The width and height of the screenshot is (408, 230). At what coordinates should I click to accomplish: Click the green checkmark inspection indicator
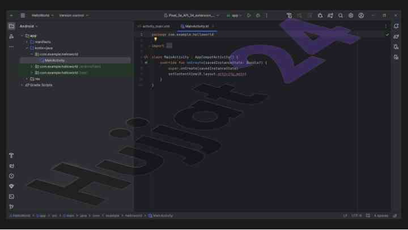tap(387, 35)
